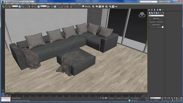
Task: Click the Align tool
Action: pos(89,7)
